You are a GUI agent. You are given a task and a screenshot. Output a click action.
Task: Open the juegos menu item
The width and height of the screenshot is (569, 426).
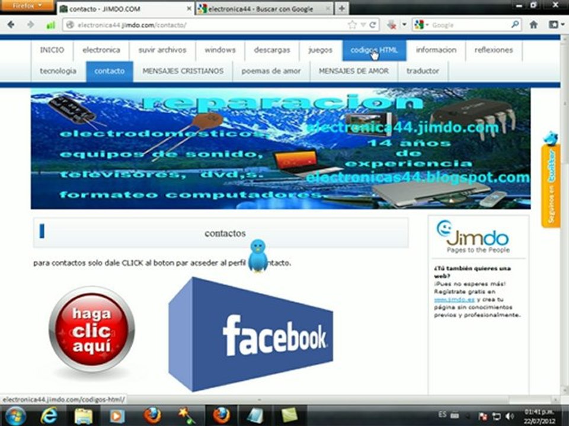(x=321, y=50)
